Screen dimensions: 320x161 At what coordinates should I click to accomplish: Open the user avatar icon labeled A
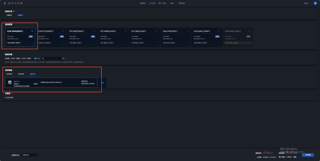coord(315,3)
